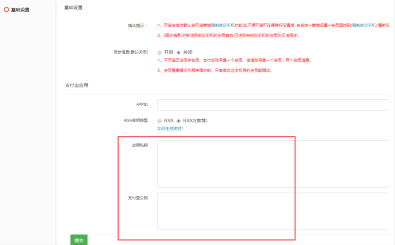
Task: Click the 支付宝应用 section heading
Action: 77,85
